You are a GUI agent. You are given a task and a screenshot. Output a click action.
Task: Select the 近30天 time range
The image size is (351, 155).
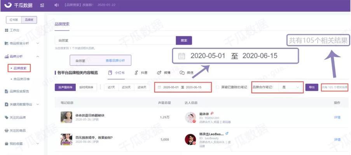[126, 87]
